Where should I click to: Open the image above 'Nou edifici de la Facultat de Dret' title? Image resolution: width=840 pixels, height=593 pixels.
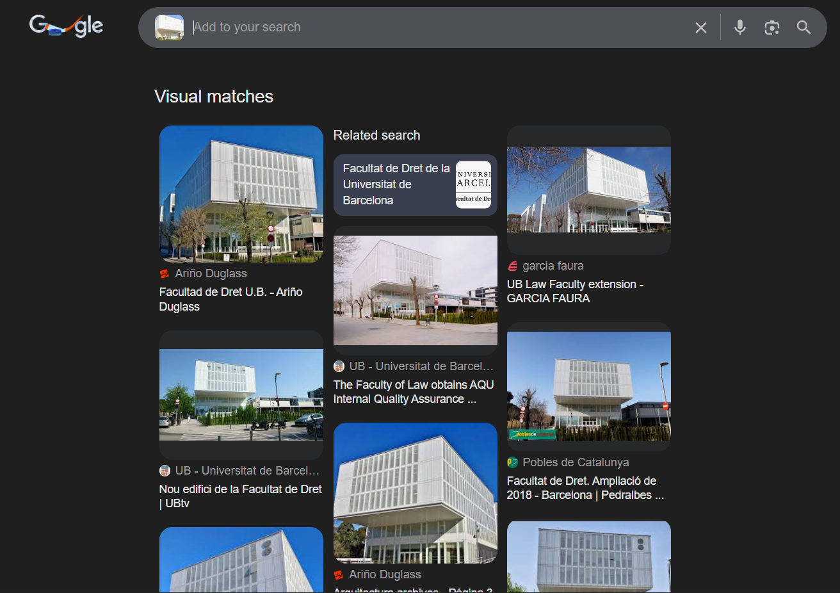241,395
